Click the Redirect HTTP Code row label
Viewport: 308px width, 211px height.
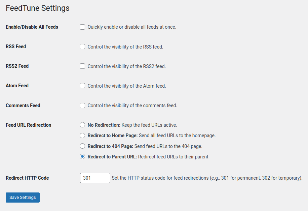tap(27, 178)
